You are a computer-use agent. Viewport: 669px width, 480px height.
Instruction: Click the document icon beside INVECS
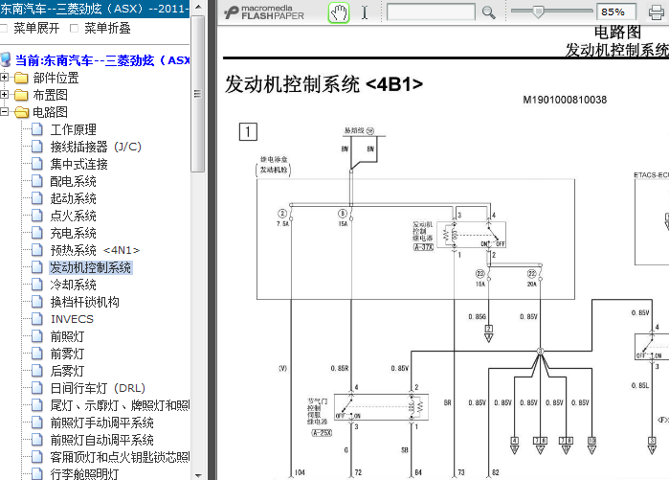pyautogui.click(x=37, y=319)
